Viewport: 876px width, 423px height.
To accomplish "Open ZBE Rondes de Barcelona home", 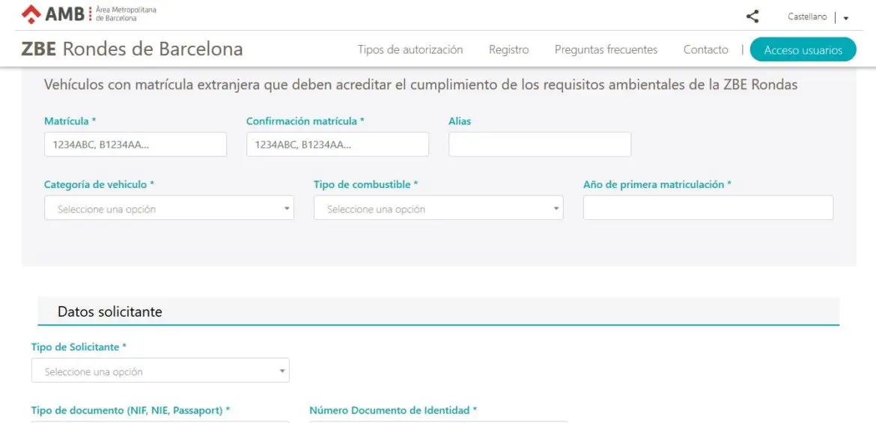I will tap(132, 49).
